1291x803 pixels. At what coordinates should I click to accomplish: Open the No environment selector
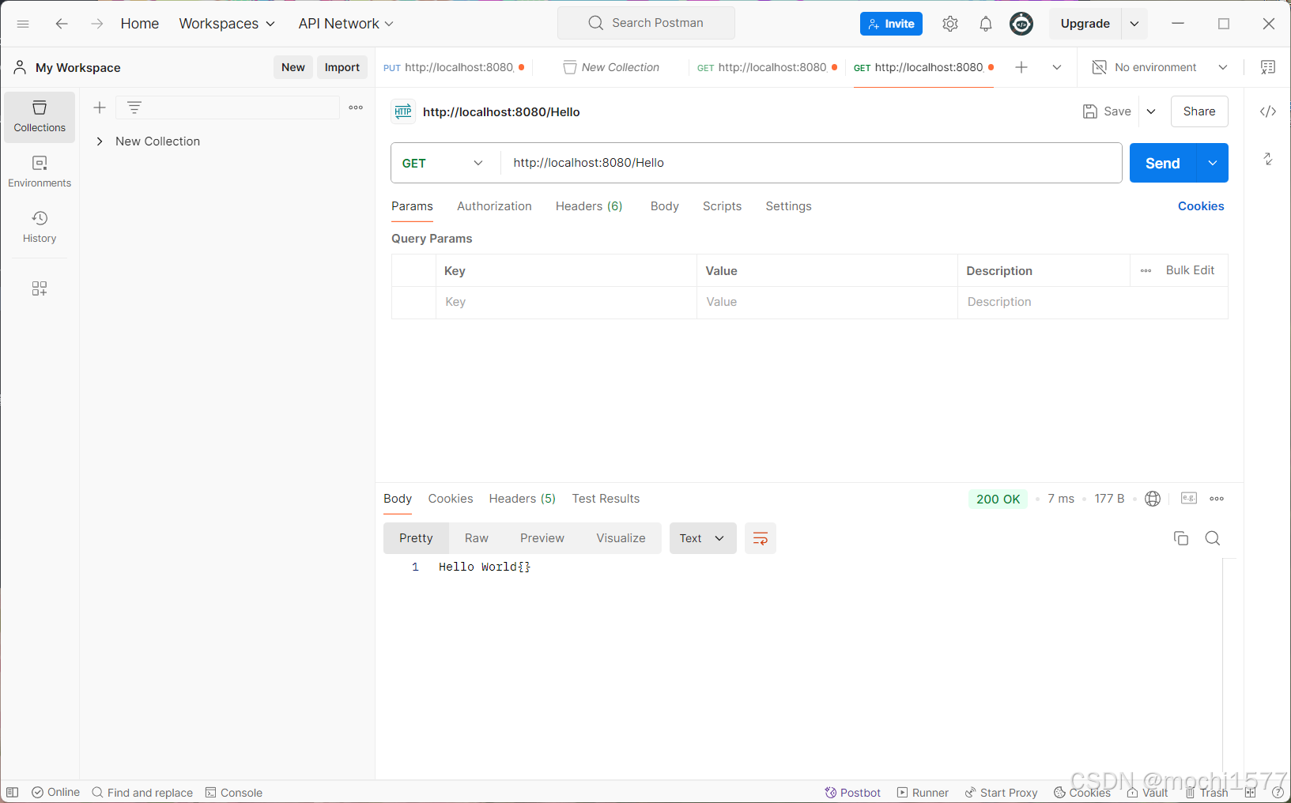click(1160, 67)
